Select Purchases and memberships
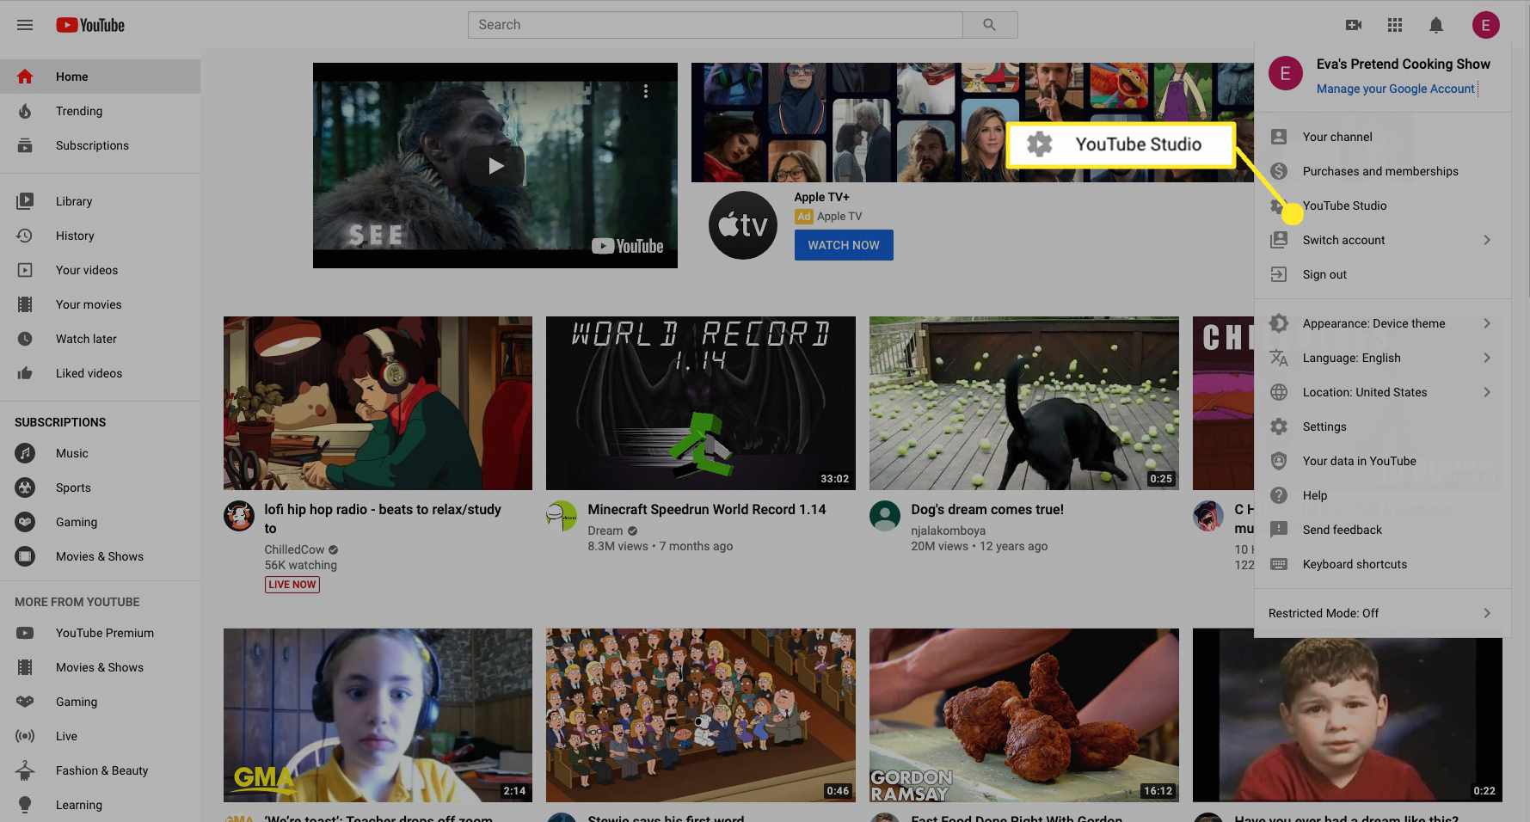This screenshot has width=1530, height=822. click(x=1382, y=171)
